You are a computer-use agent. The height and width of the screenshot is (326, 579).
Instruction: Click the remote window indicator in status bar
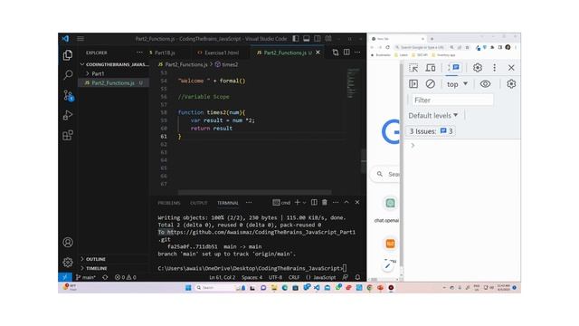65,277
